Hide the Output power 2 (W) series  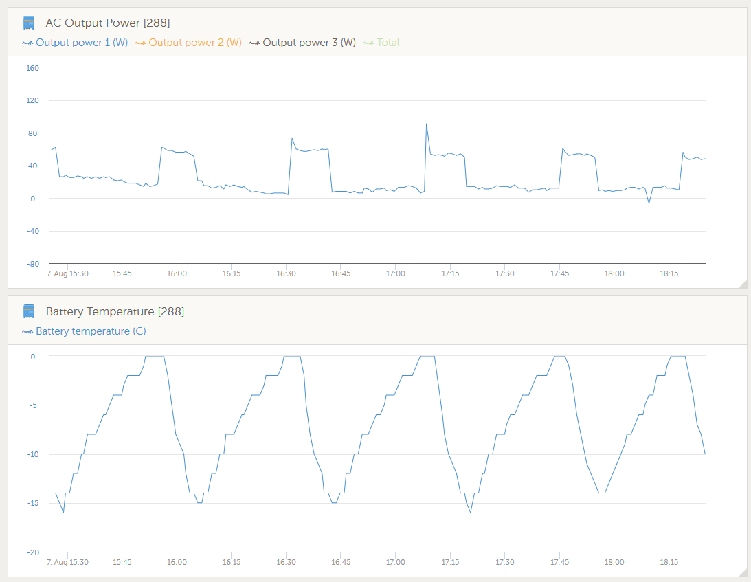[194, 43]
